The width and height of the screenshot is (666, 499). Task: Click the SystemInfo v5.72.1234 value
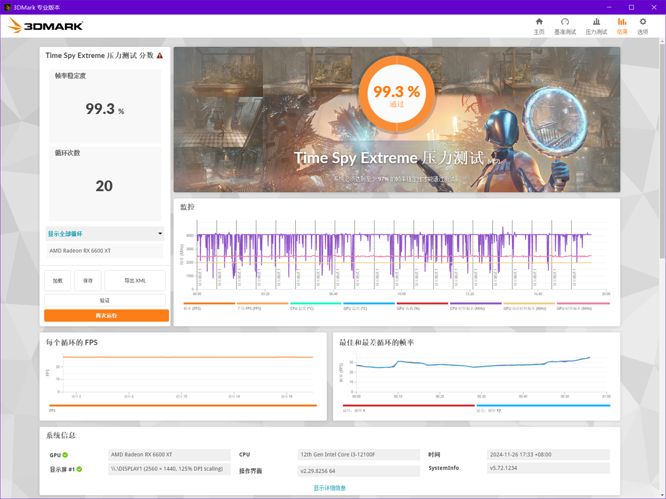click(x=548, y=468)
